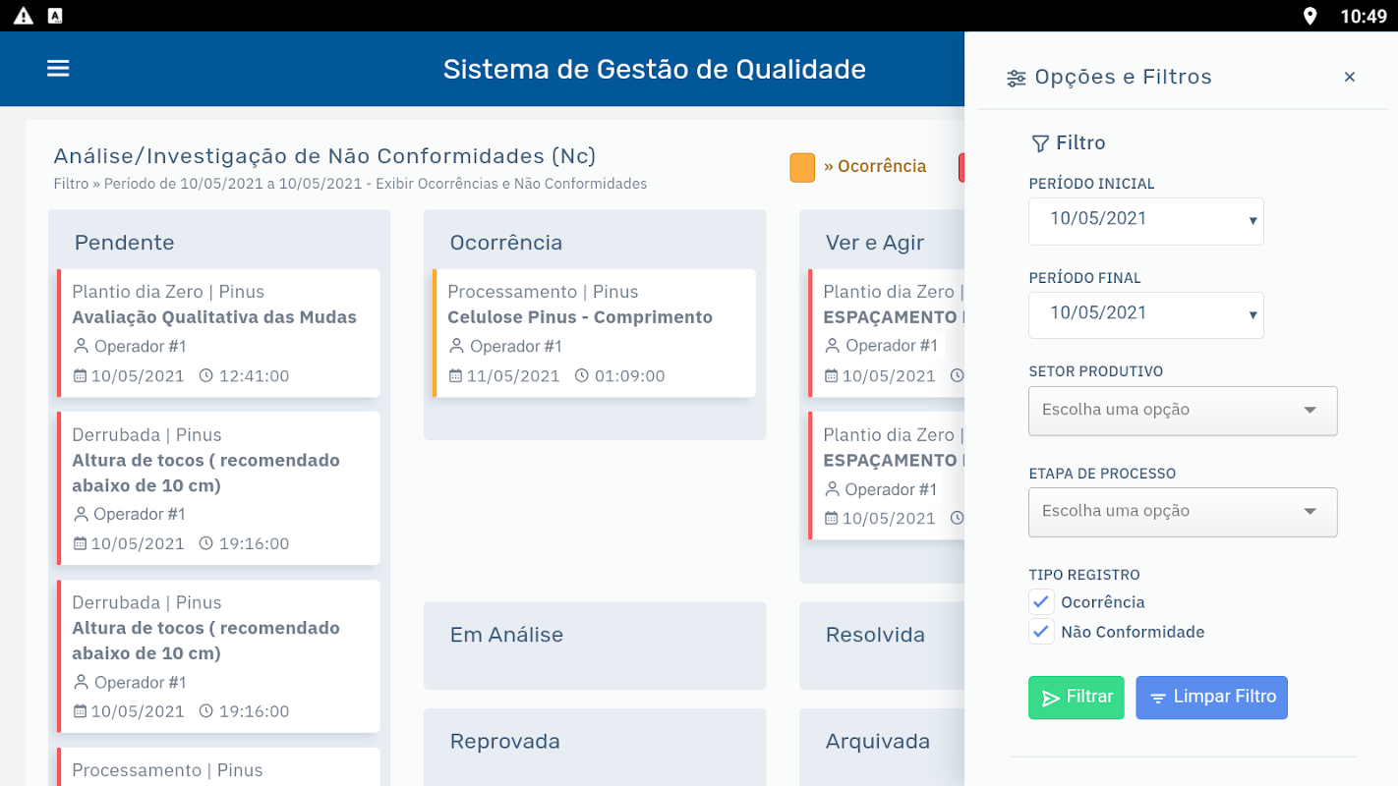Click the Limpar Filtro button
The width and height of the screenshot is (1398, 786).
click(x=1211, y=698)
